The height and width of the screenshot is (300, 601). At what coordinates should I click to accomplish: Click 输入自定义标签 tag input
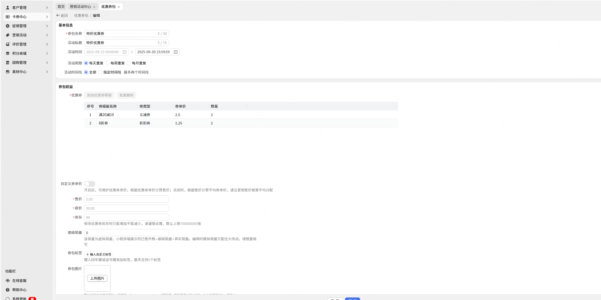99,254
